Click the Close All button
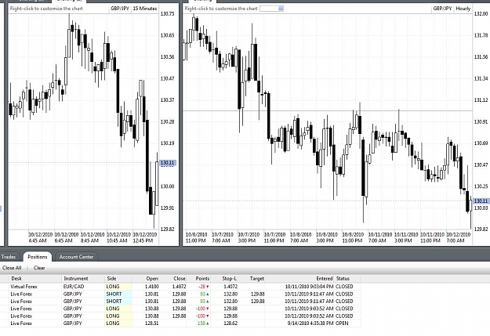490x336 pixels. [x=12, y=268]
